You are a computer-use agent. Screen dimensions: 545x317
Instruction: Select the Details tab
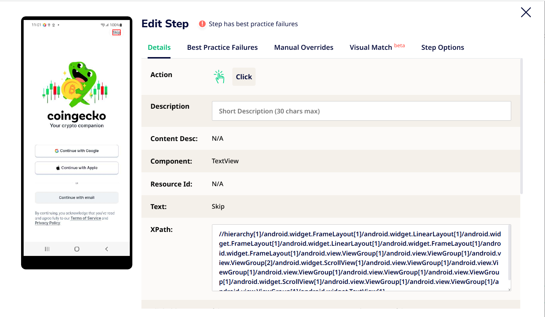[x=159, y=48]
